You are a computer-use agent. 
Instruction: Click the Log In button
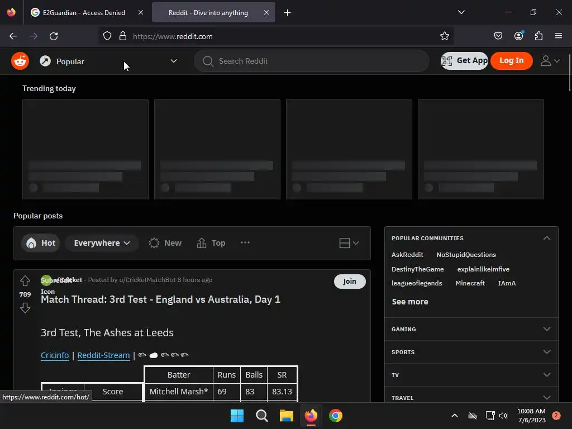[x=511, y=60]
